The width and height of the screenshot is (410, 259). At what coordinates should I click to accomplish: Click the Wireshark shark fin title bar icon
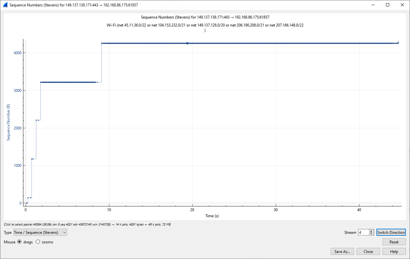click(5, 5)
